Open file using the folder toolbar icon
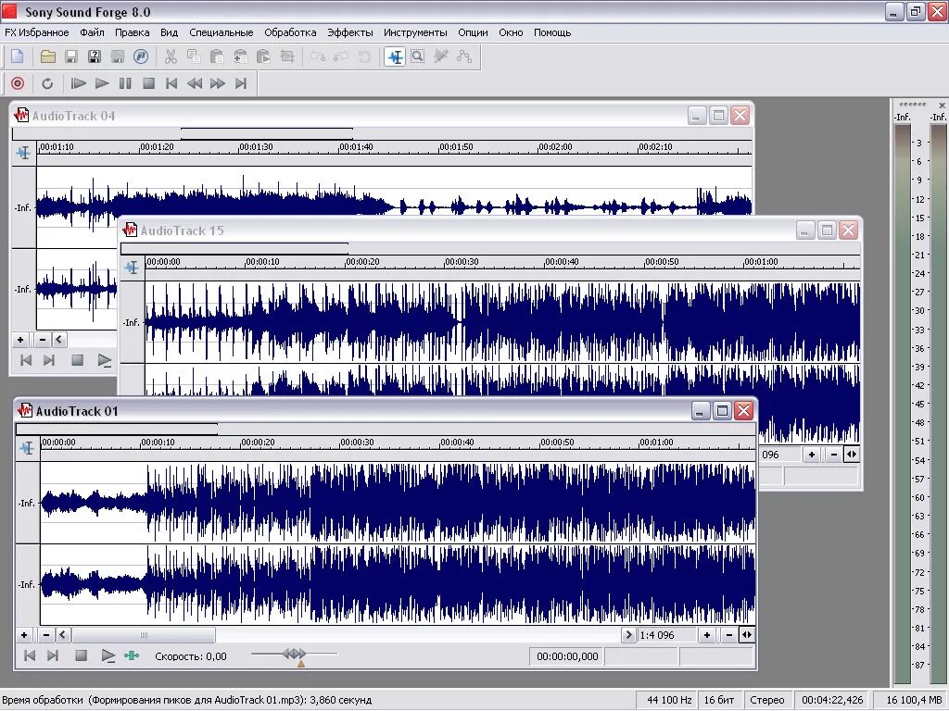The height and width of the screenshot is (711, 949). click(48, 56)
